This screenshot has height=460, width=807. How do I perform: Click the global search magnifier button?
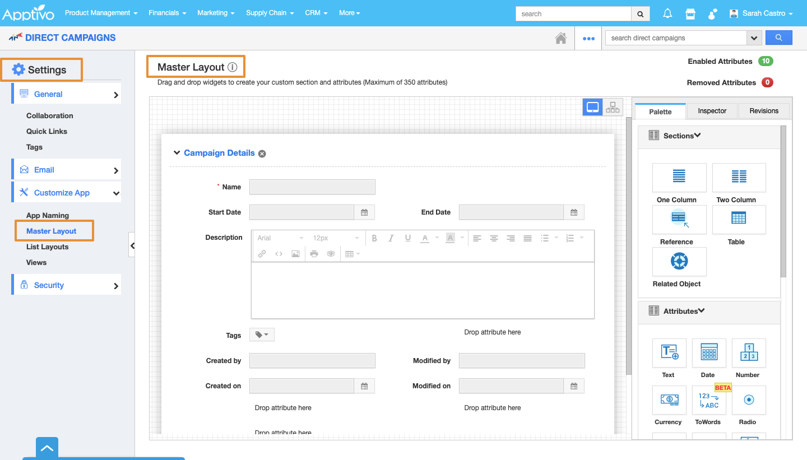641,14
